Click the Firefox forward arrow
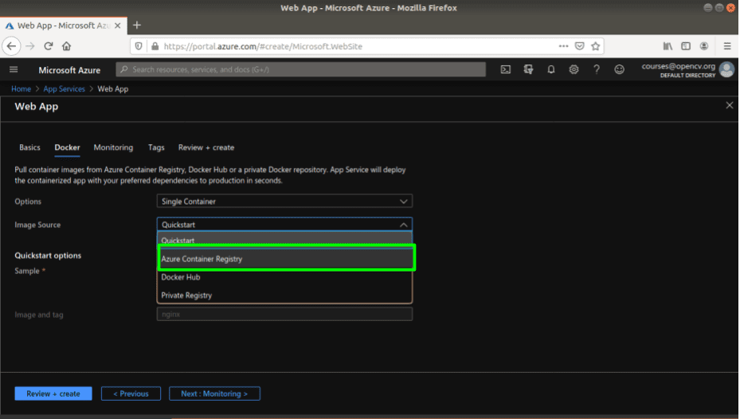The image size is (740, 419). (x=30, y=46)
